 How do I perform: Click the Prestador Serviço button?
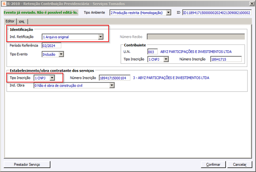(27, 165)
